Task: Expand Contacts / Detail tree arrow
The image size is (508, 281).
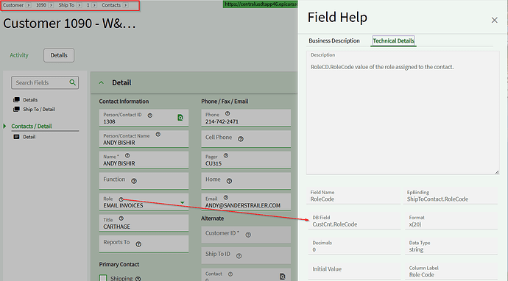Action: tap(5, 126)
